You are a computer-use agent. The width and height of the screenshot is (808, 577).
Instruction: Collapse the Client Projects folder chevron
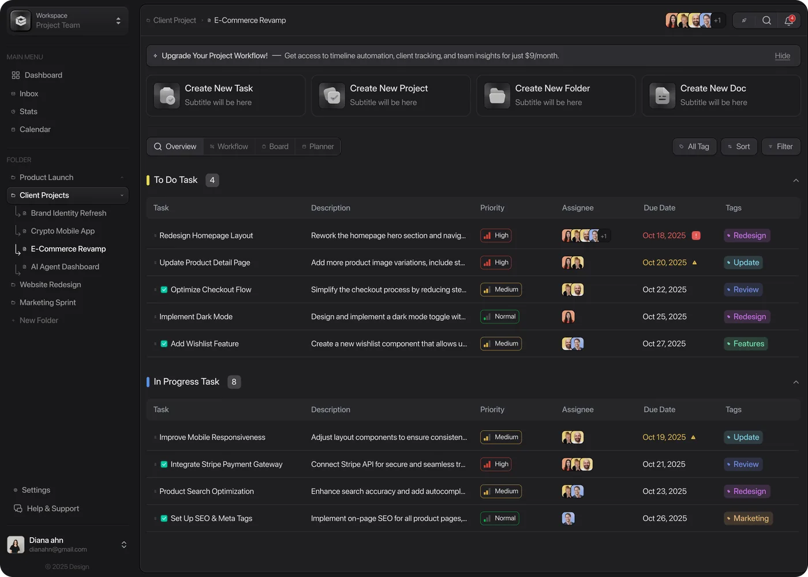(122, 196)
